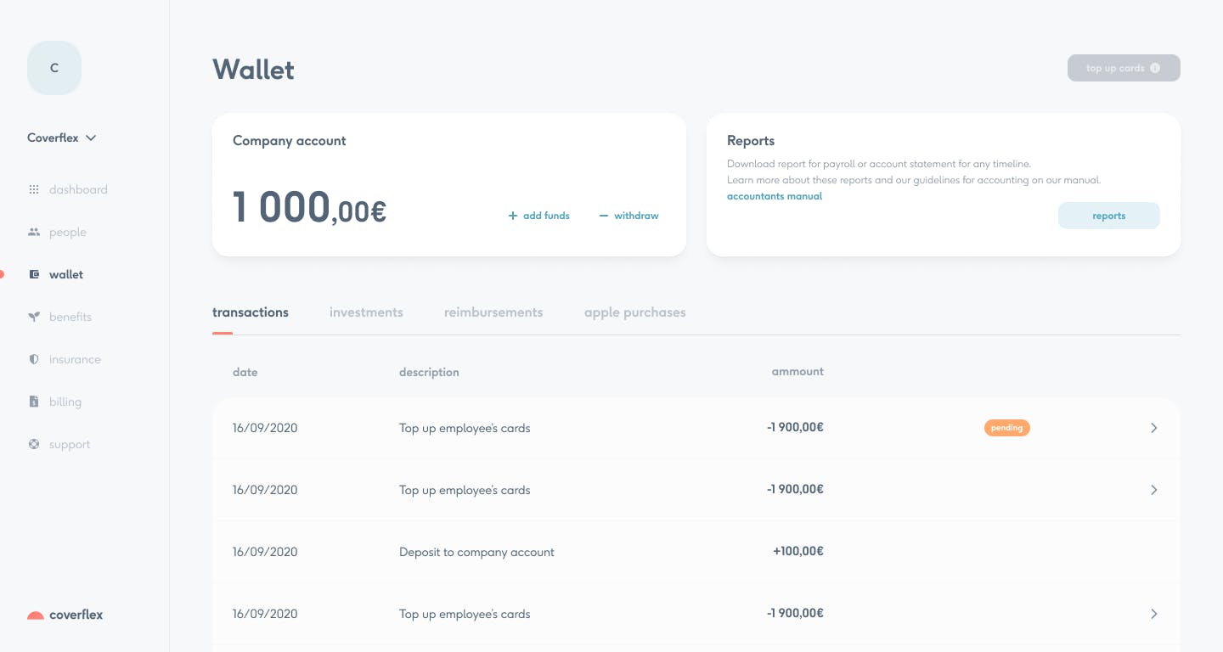Click the insurance shield icon
This screenshot has height=652, width=1223.
coord(34,359)
